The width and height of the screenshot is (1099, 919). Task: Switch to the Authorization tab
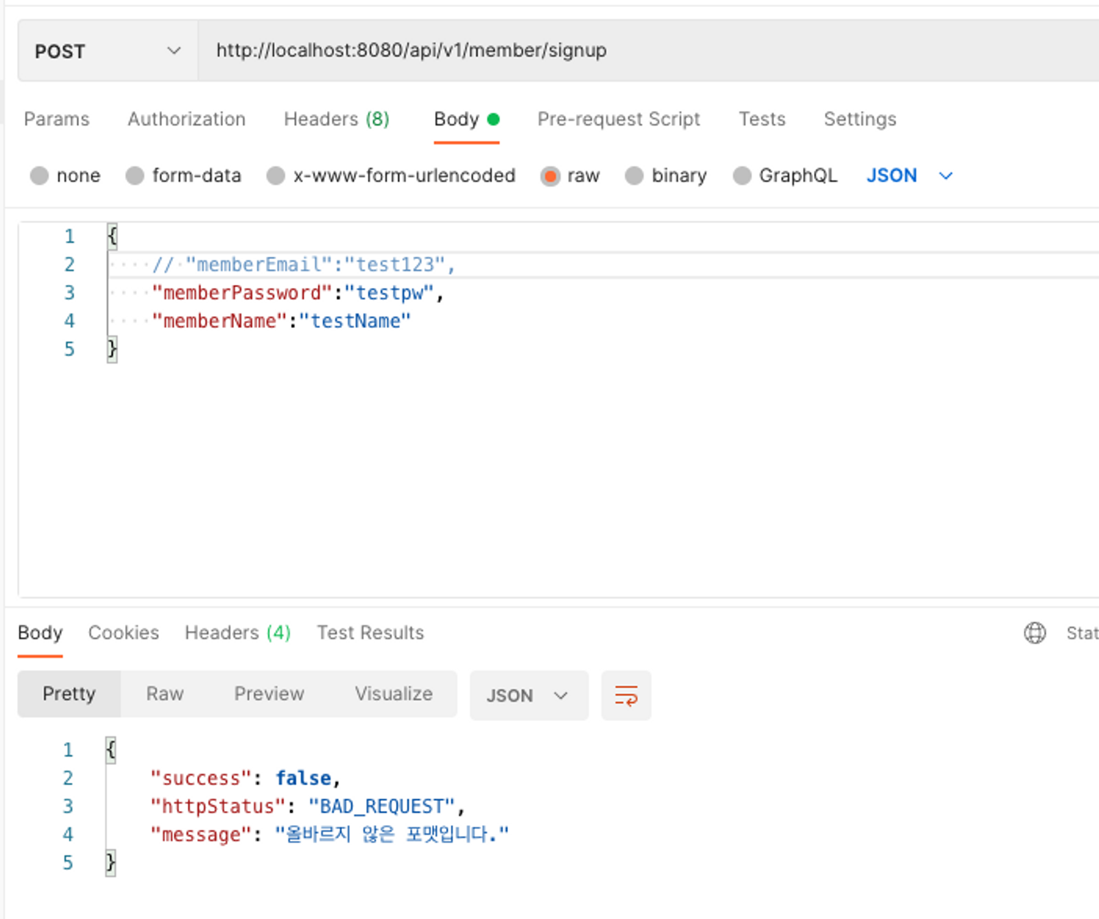pos(186,119)
